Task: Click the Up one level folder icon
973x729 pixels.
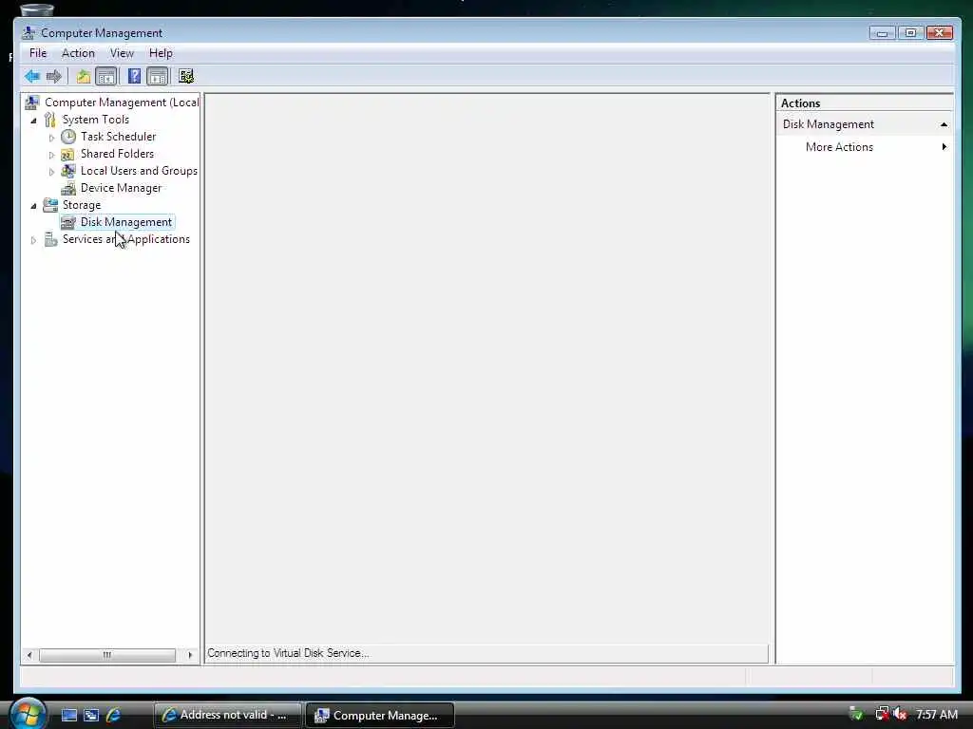Action: pyautogui.click(x=84, y=76)
